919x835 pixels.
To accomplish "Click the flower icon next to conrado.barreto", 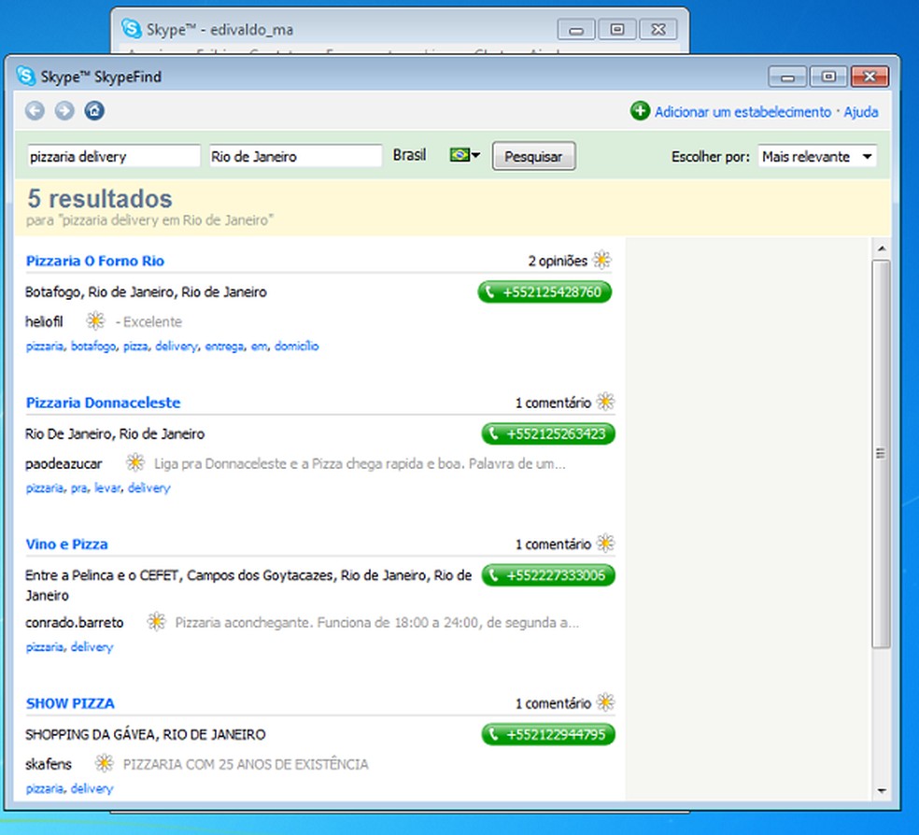I will [x=156, y=622].
